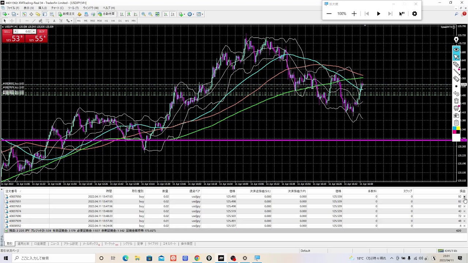This screenshot has height=263, width=468.
Task: Click the undo arrow in drawing palette
Action: (x=456, y=94)
